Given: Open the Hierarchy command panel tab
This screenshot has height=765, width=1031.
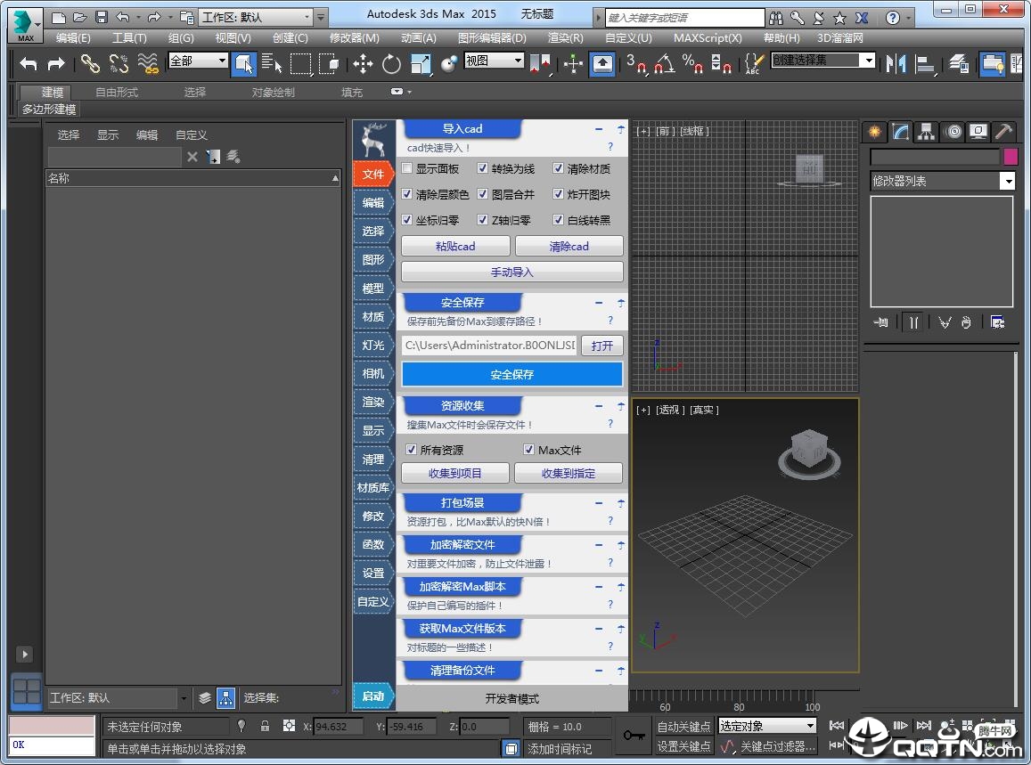Looking at the screenshot, I should click(x=927, y=132).
